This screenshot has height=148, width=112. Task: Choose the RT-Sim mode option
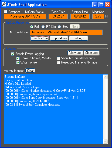tap(43, 27)
